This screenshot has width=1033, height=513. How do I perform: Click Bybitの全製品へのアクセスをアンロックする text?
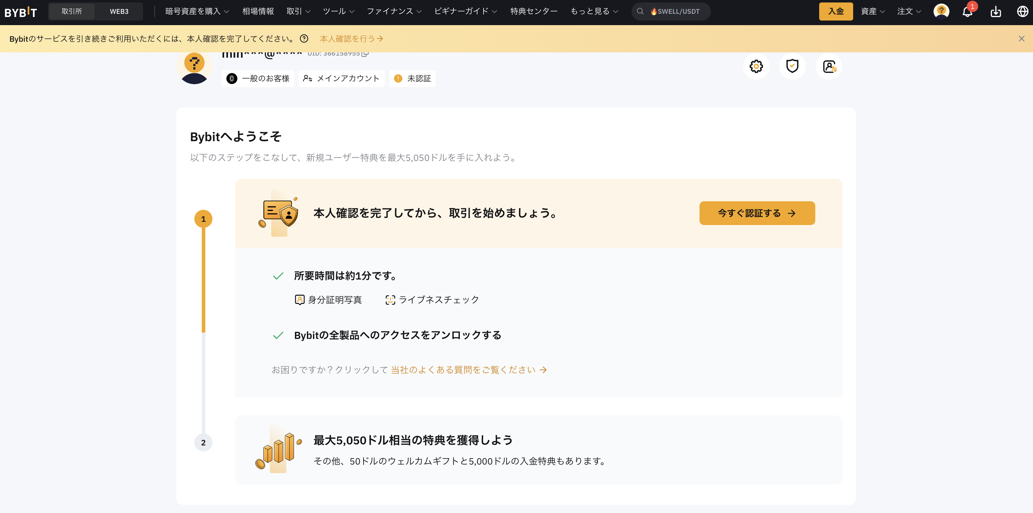pos(398,335)
